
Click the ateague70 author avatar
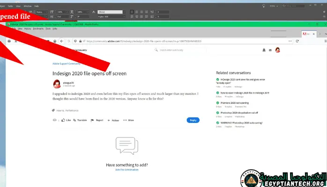(57, 83)
